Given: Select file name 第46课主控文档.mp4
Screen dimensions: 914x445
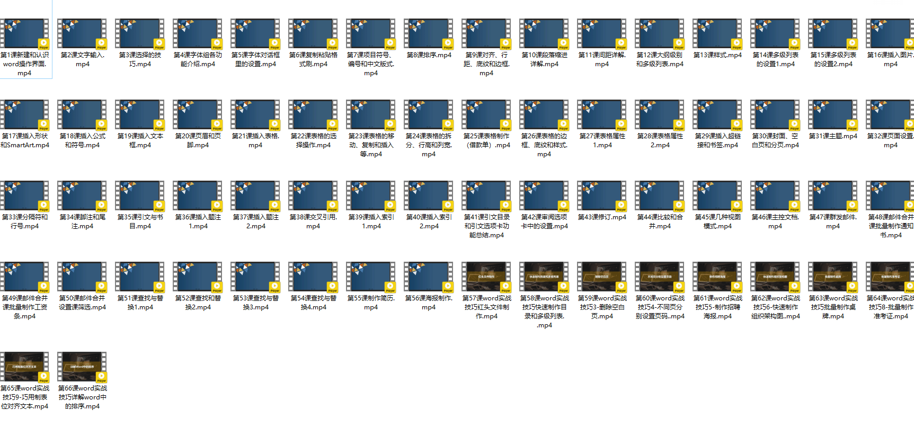Looking at the screenshot, I should click(775, 221).
